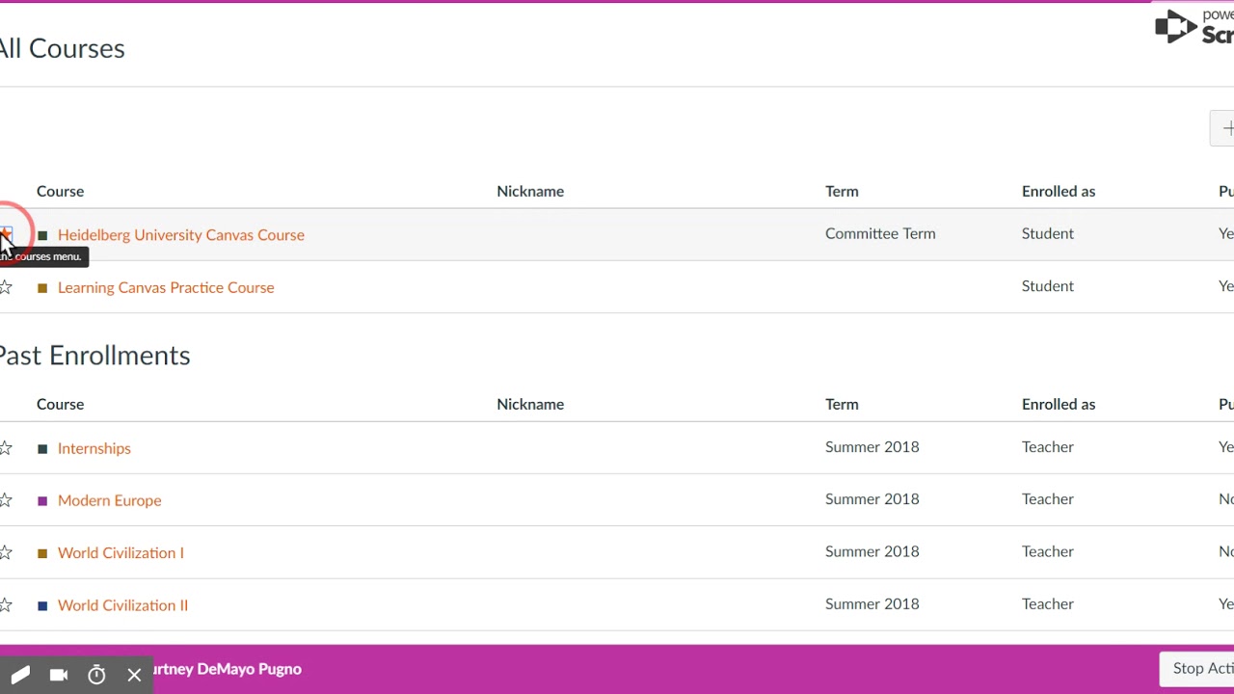The height and width of the screenshot is (694, 1234).
Task: Star the World Civilization II course
Action: pyautogui.click(x=6, y=605)
